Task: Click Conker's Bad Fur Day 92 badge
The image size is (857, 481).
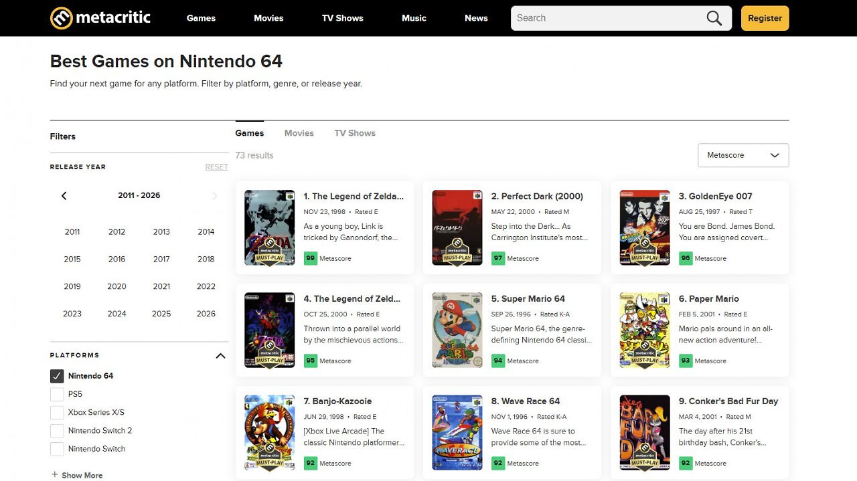Action: click(x=685, y=463)
